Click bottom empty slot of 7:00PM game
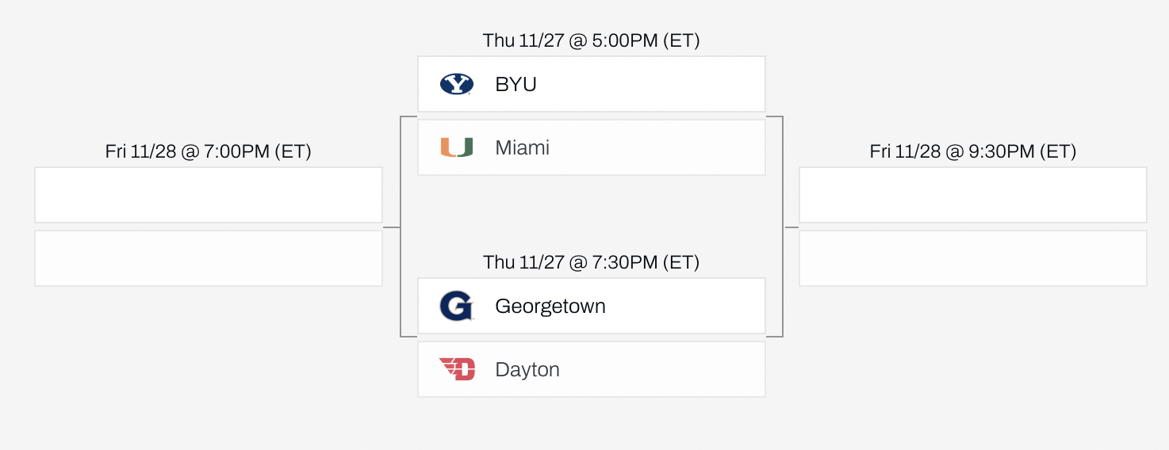The width and height of the screenshot is (1169, 450). pyautogui.click(x=209, y=258)
